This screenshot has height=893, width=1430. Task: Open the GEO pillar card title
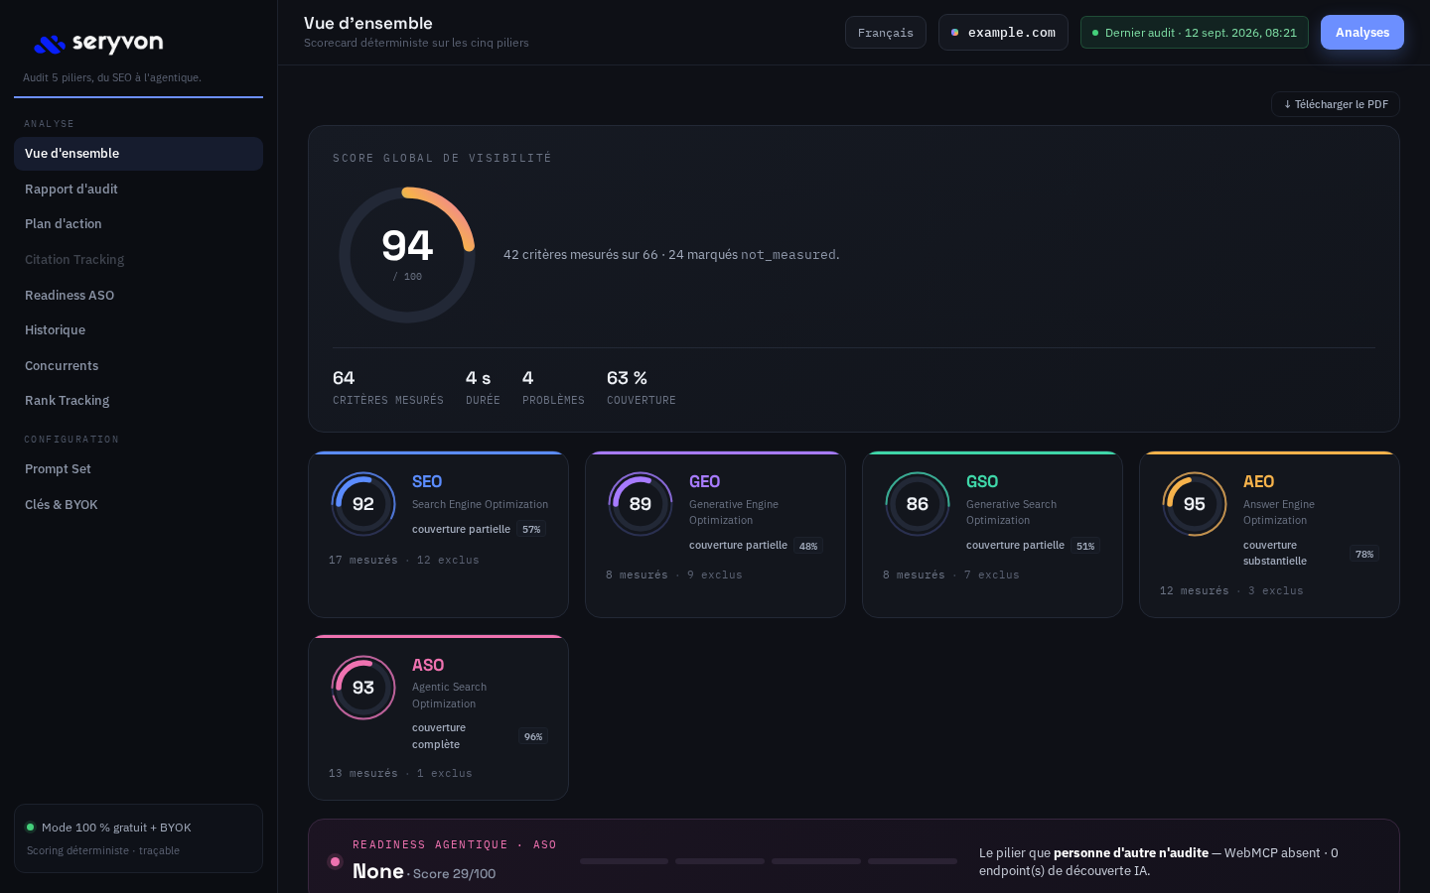(x=704, y=481)
